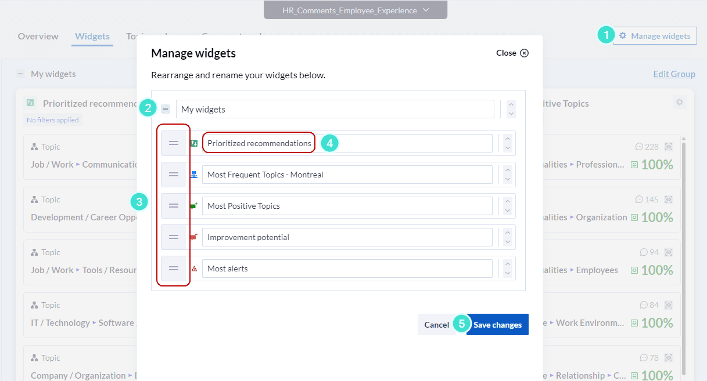Click focus icon next to 94 comments
This screenshot has width=707, height=381.
pos(669,252)
